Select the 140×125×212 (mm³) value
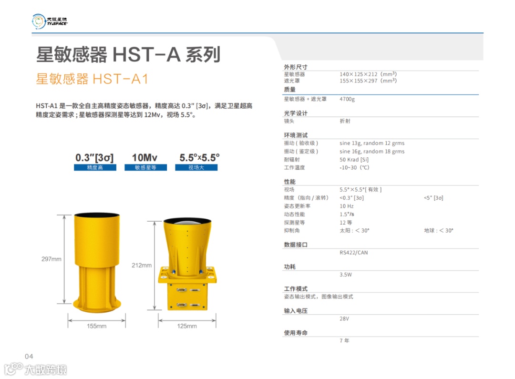 tap(368, 74)
